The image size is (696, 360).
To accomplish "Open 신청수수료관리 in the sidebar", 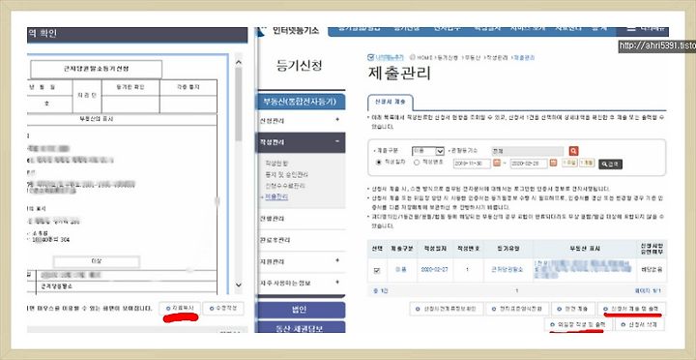I will pos(285,186).
